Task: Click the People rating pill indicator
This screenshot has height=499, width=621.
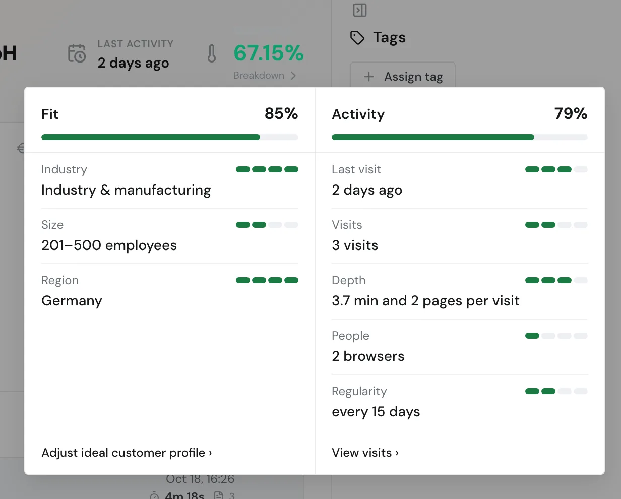Action: [556, 336]
